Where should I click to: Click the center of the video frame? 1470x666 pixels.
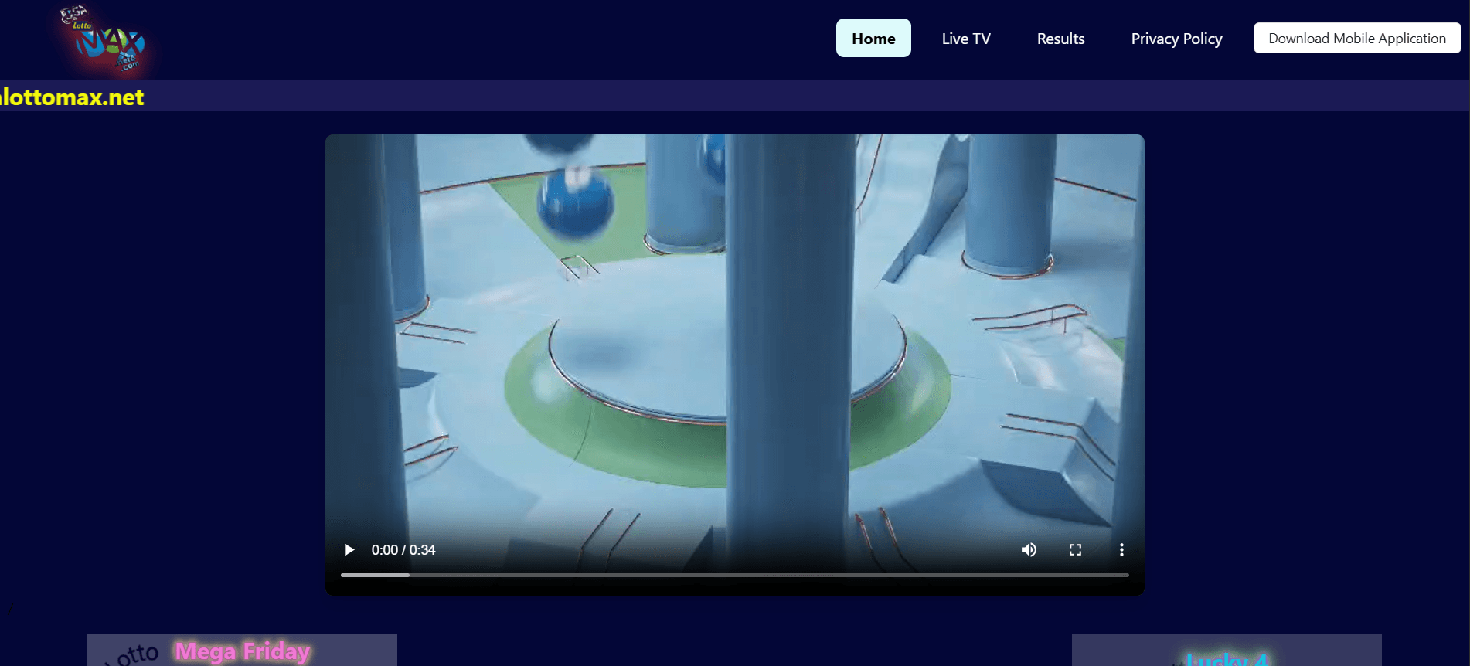coord(734,340)
